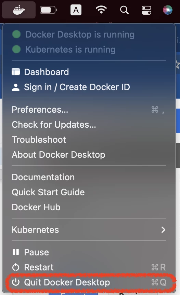Screen dimensions: 180x295
Task: Pause Docker Desktop
Action: [89, 252]
